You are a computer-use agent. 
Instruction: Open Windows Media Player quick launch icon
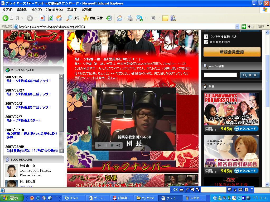click(x=44, y=198)
